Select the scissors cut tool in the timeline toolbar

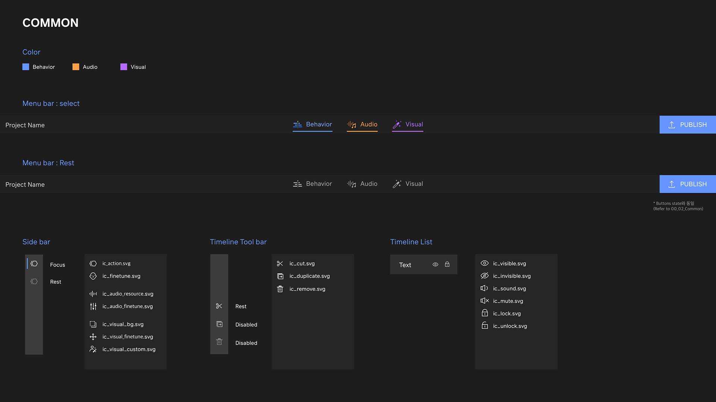coord(219,306)
